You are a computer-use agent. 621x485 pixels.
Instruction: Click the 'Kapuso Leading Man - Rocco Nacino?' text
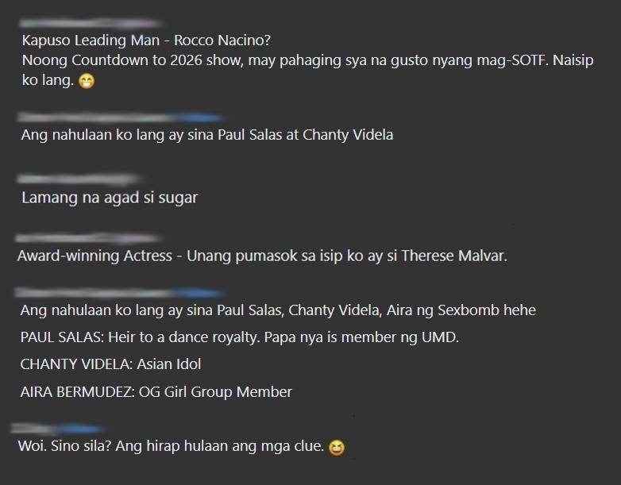click(146, 40)
